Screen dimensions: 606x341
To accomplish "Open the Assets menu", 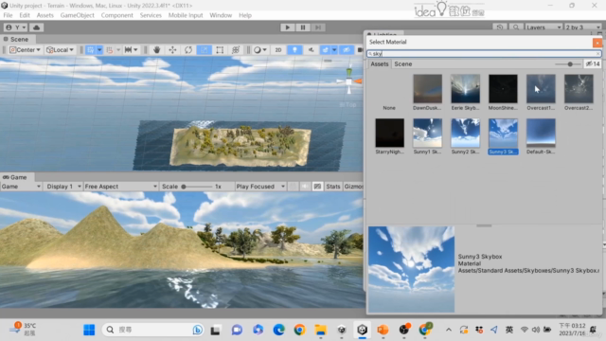I will tap(45, 15).
